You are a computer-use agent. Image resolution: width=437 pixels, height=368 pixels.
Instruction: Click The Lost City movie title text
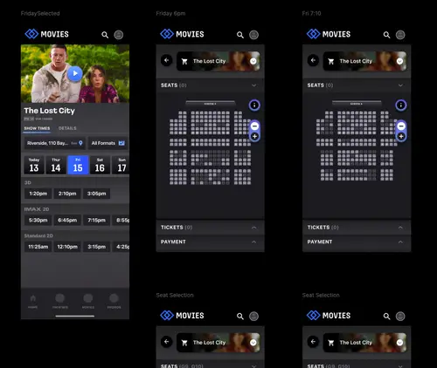(x=49, y=111)
